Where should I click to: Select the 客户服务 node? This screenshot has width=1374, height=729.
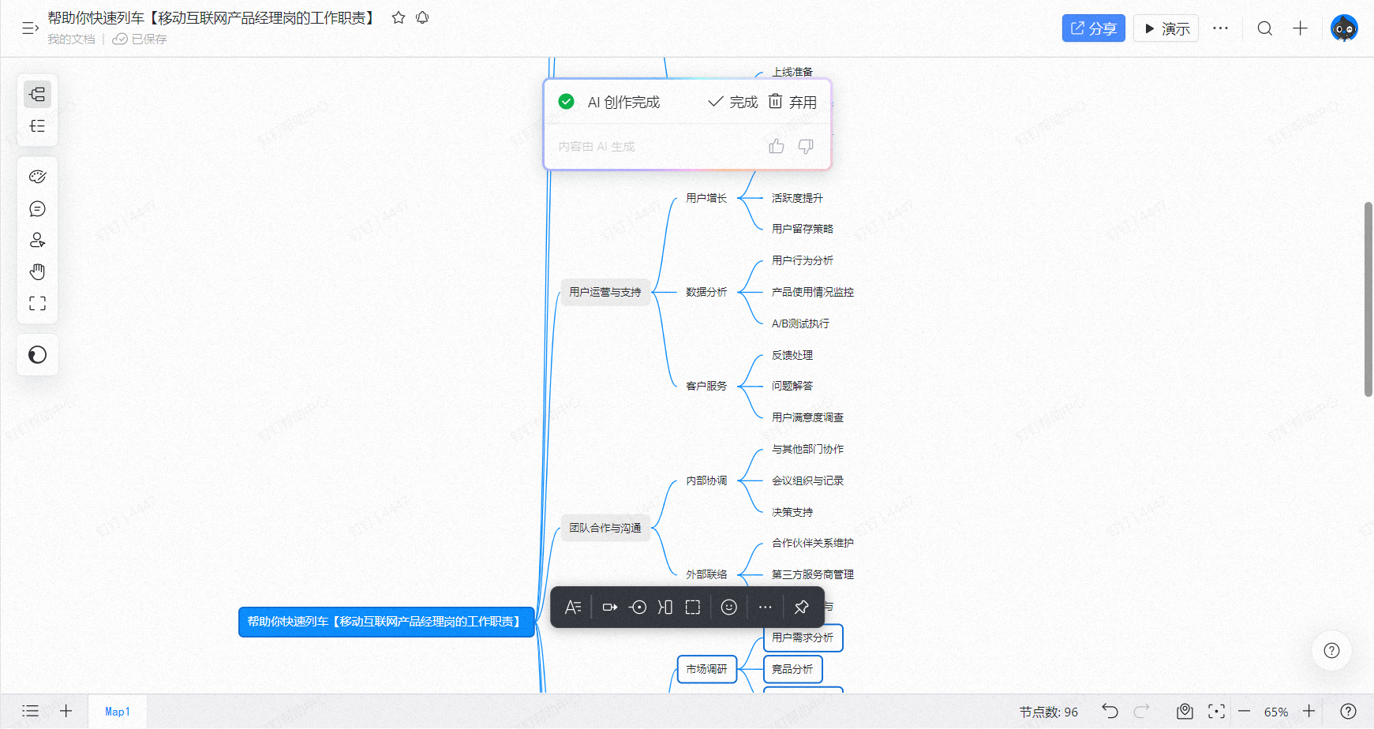(706, 386)
